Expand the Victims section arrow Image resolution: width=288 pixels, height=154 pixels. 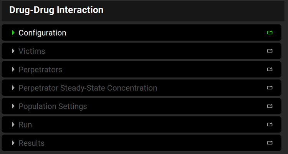pyautogui.click(x=13, y=51)
